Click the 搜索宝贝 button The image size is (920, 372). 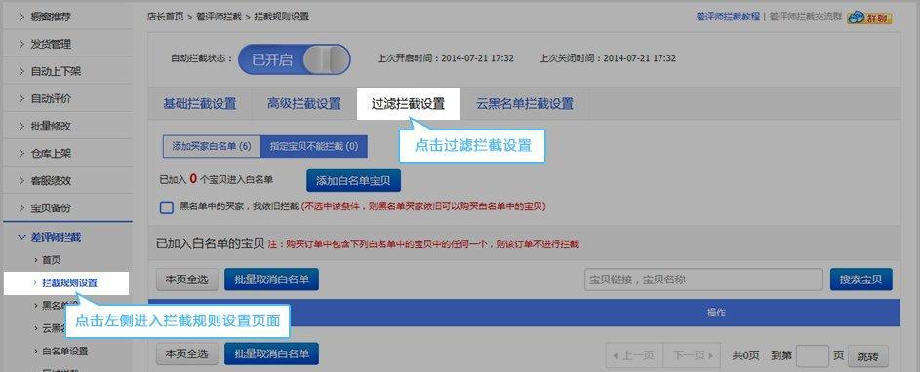click(860, 279)
